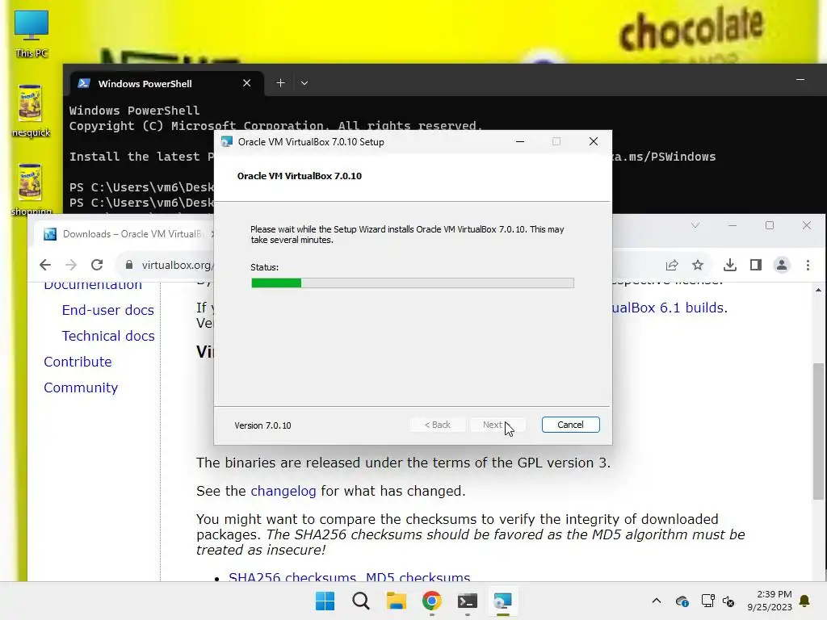Open OneDrive cloud tray icon
827x620 pixels.
click(682, 601)
